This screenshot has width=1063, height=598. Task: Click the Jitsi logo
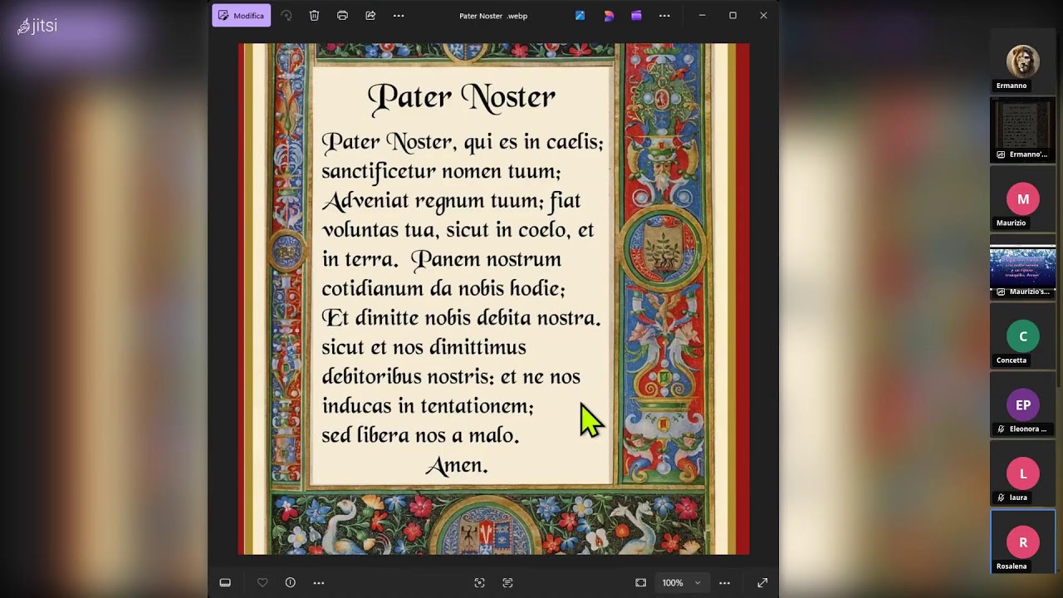[x=37, y=26]
